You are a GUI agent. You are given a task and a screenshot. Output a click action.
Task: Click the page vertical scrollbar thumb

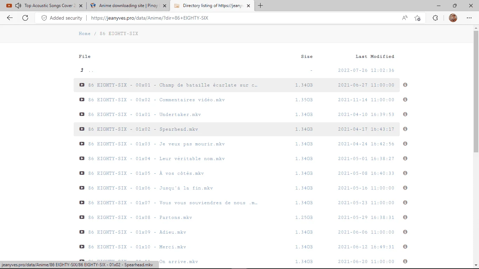click(476, 91)
